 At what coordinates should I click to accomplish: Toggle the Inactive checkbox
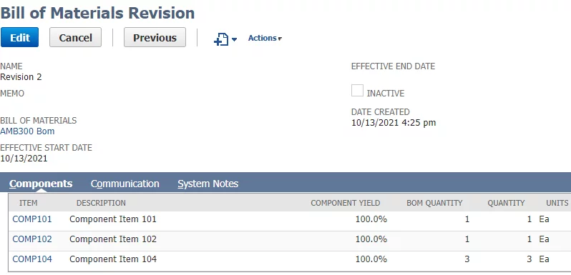point(357,91)
